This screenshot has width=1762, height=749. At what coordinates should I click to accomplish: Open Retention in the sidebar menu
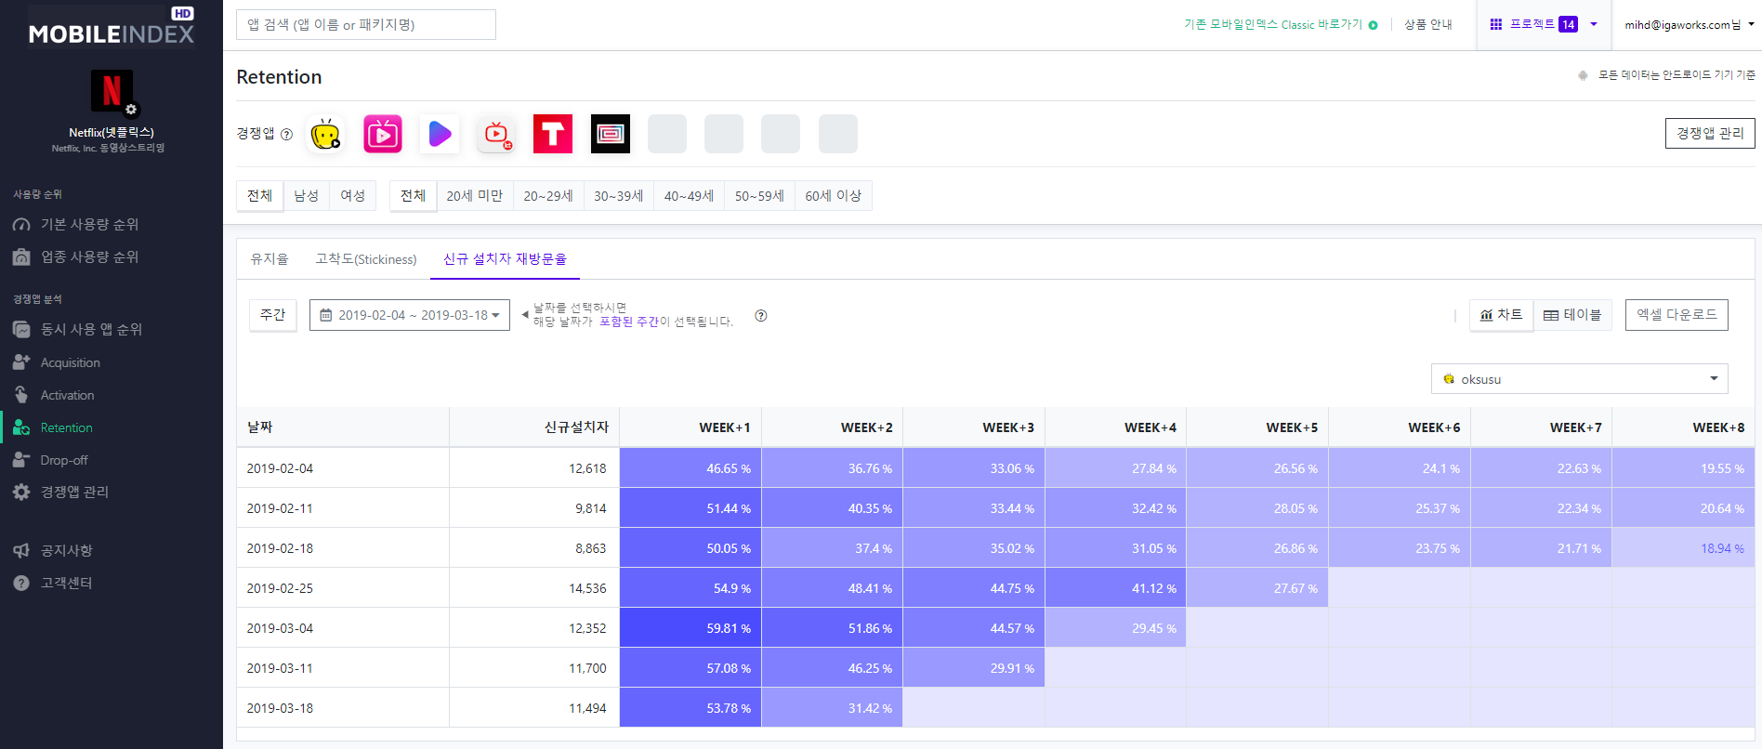(66, 427)
